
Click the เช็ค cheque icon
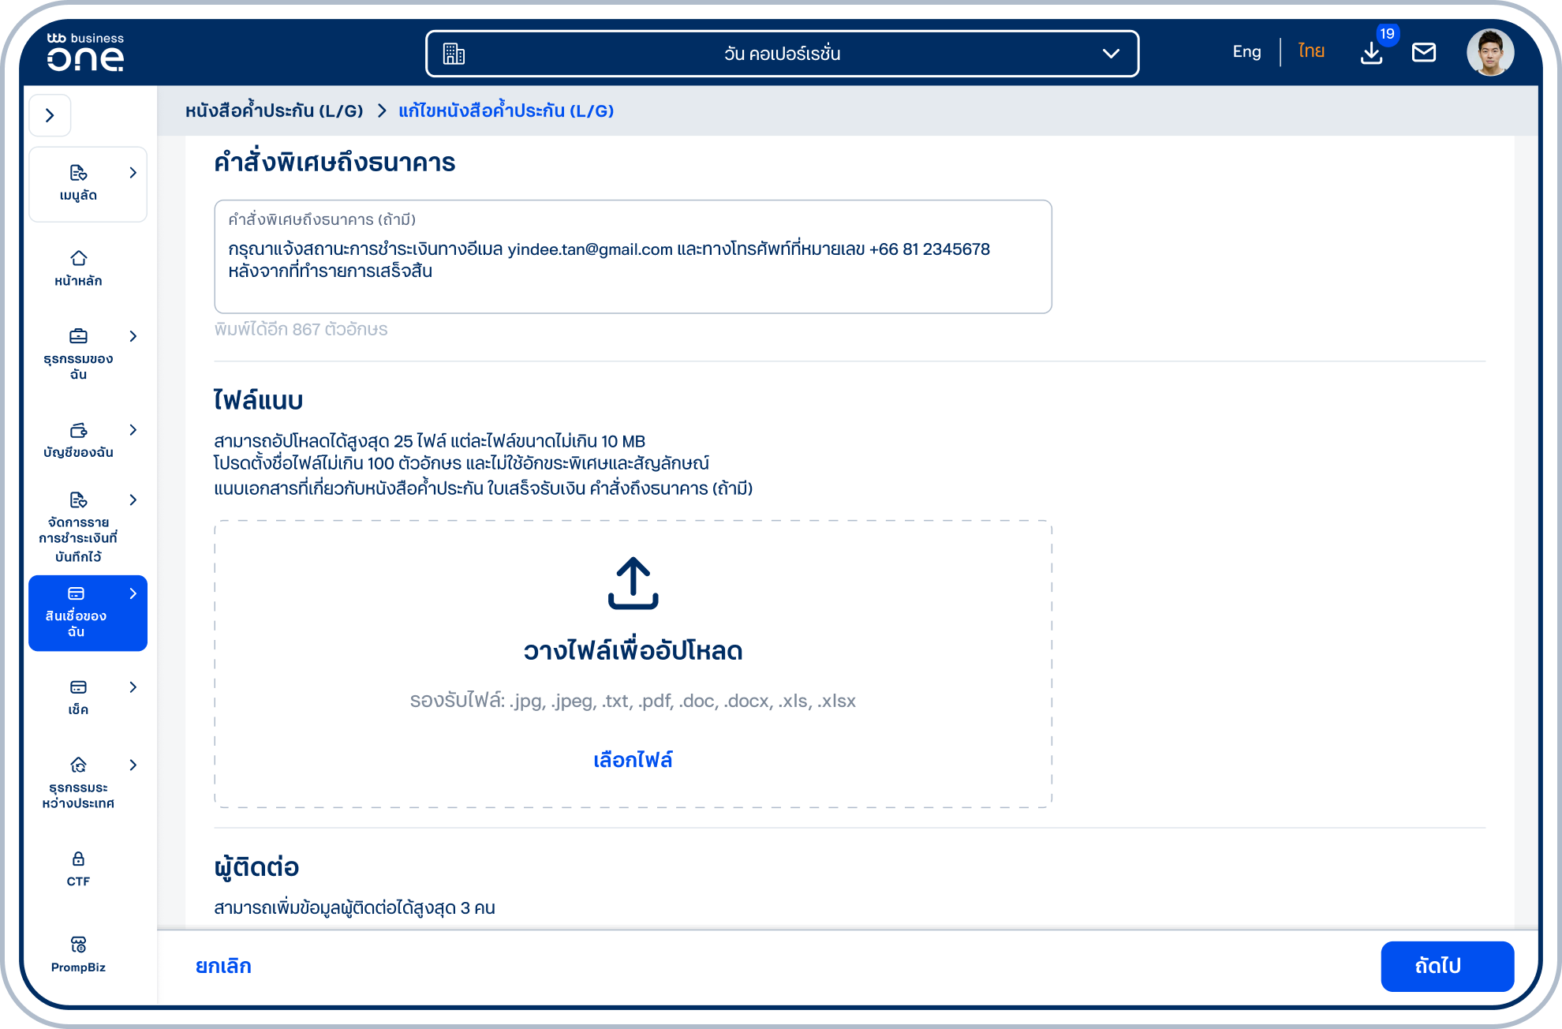pos(78,687)
